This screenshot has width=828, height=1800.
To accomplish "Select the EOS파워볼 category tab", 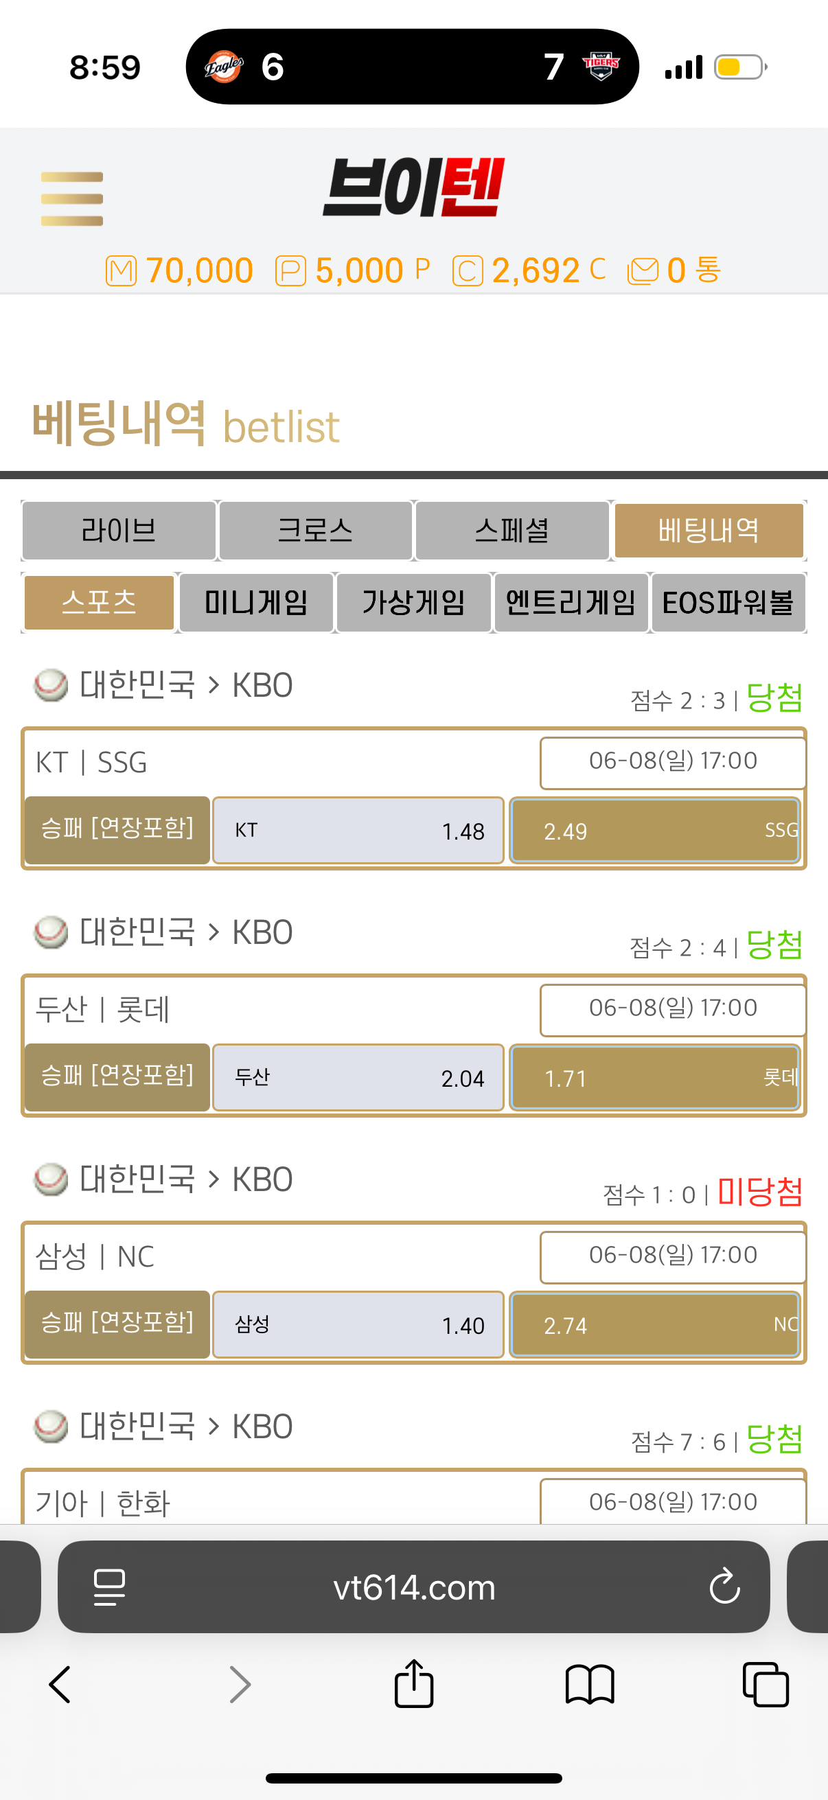I will [x=728, y=603].
